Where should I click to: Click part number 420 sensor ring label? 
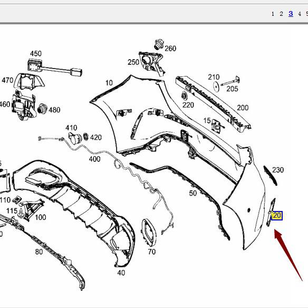(96, 137)
